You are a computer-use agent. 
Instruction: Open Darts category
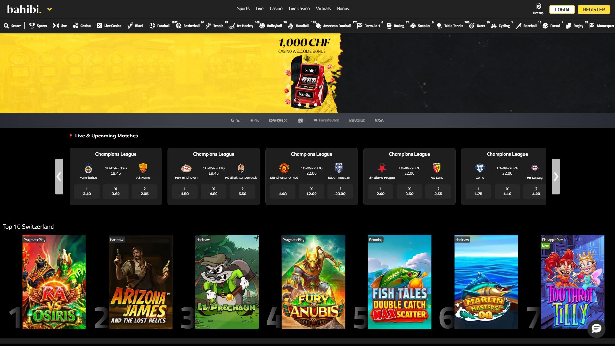click(477, 26)
